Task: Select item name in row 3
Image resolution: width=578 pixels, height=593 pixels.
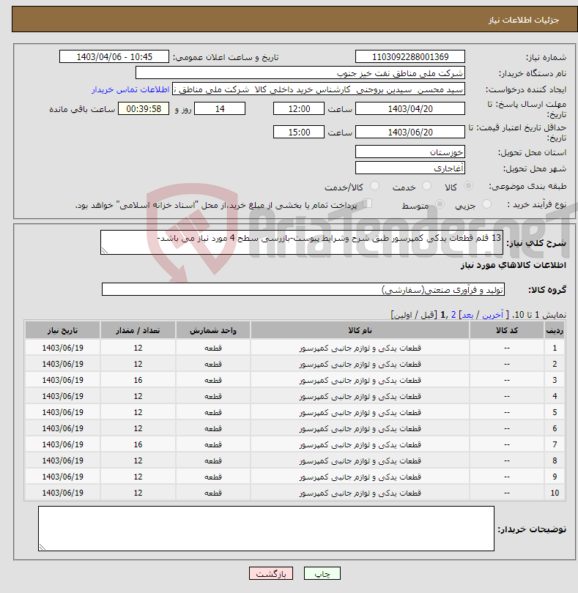Action: (x=360, y=380)
